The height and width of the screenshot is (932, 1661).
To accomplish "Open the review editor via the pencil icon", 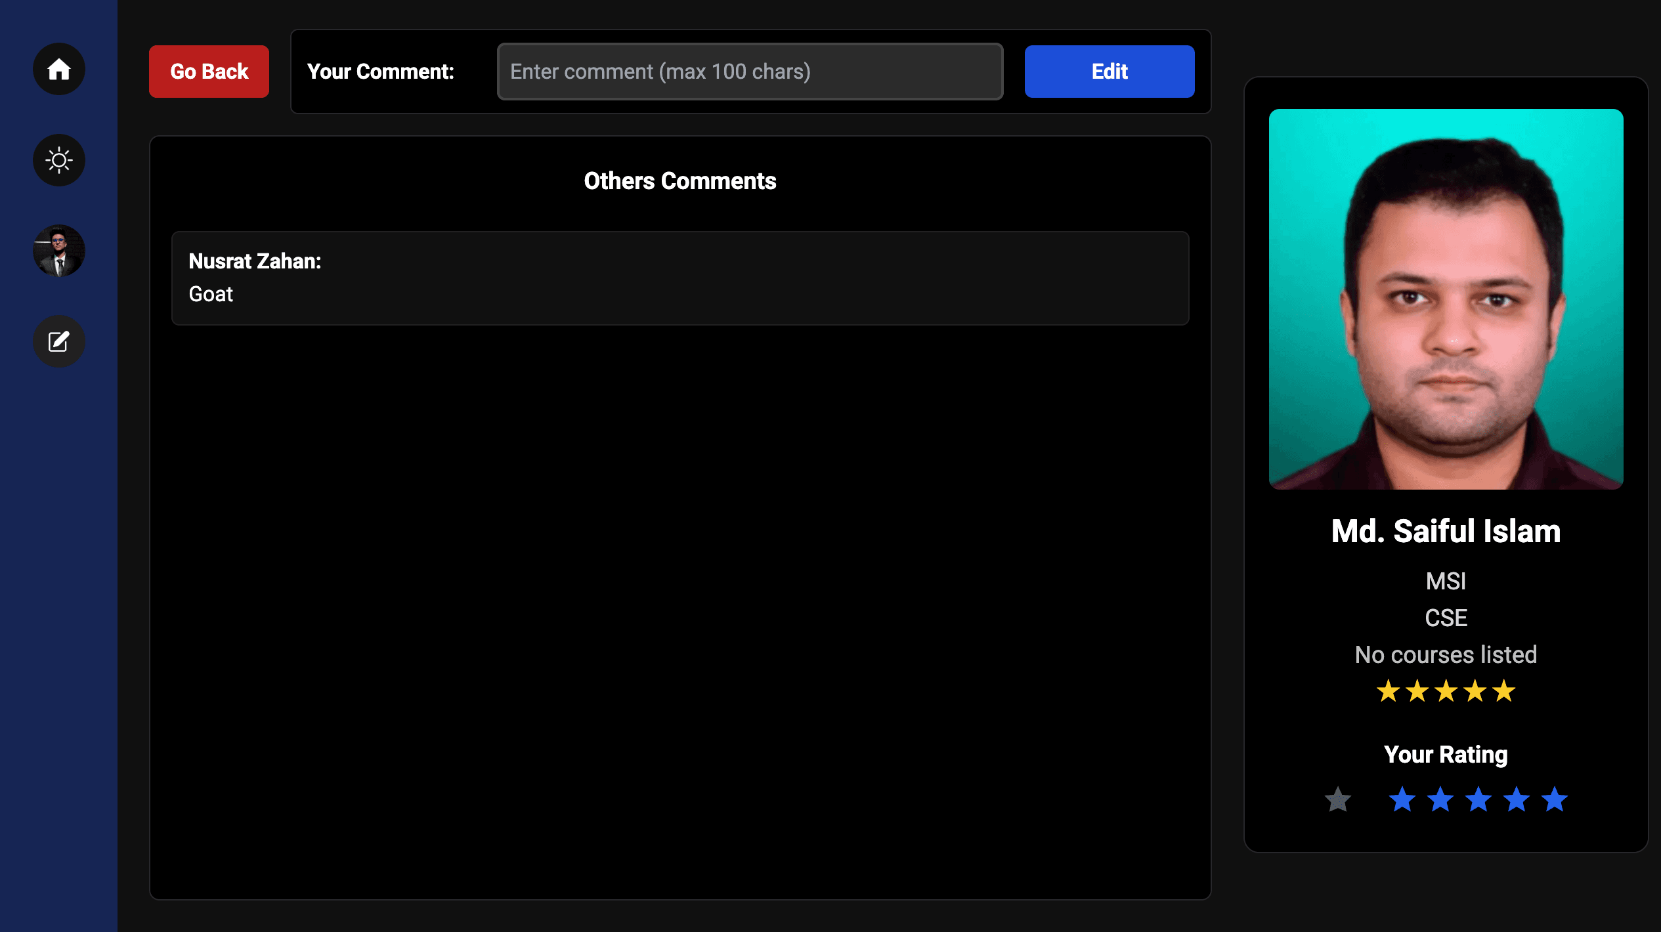I will click(x=58, y=341).
